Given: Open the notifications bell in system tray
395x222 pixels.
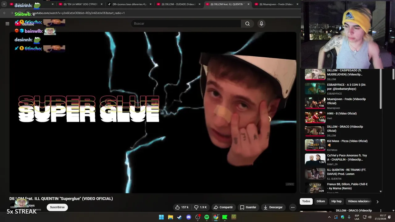Looking at the screenshot, I should [x=389, y=217].
